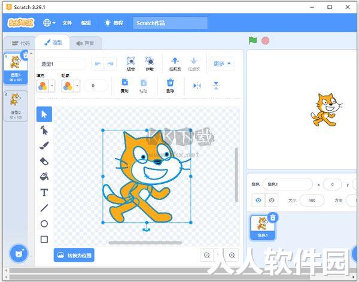Click the green flag to run

coord(252,41)
